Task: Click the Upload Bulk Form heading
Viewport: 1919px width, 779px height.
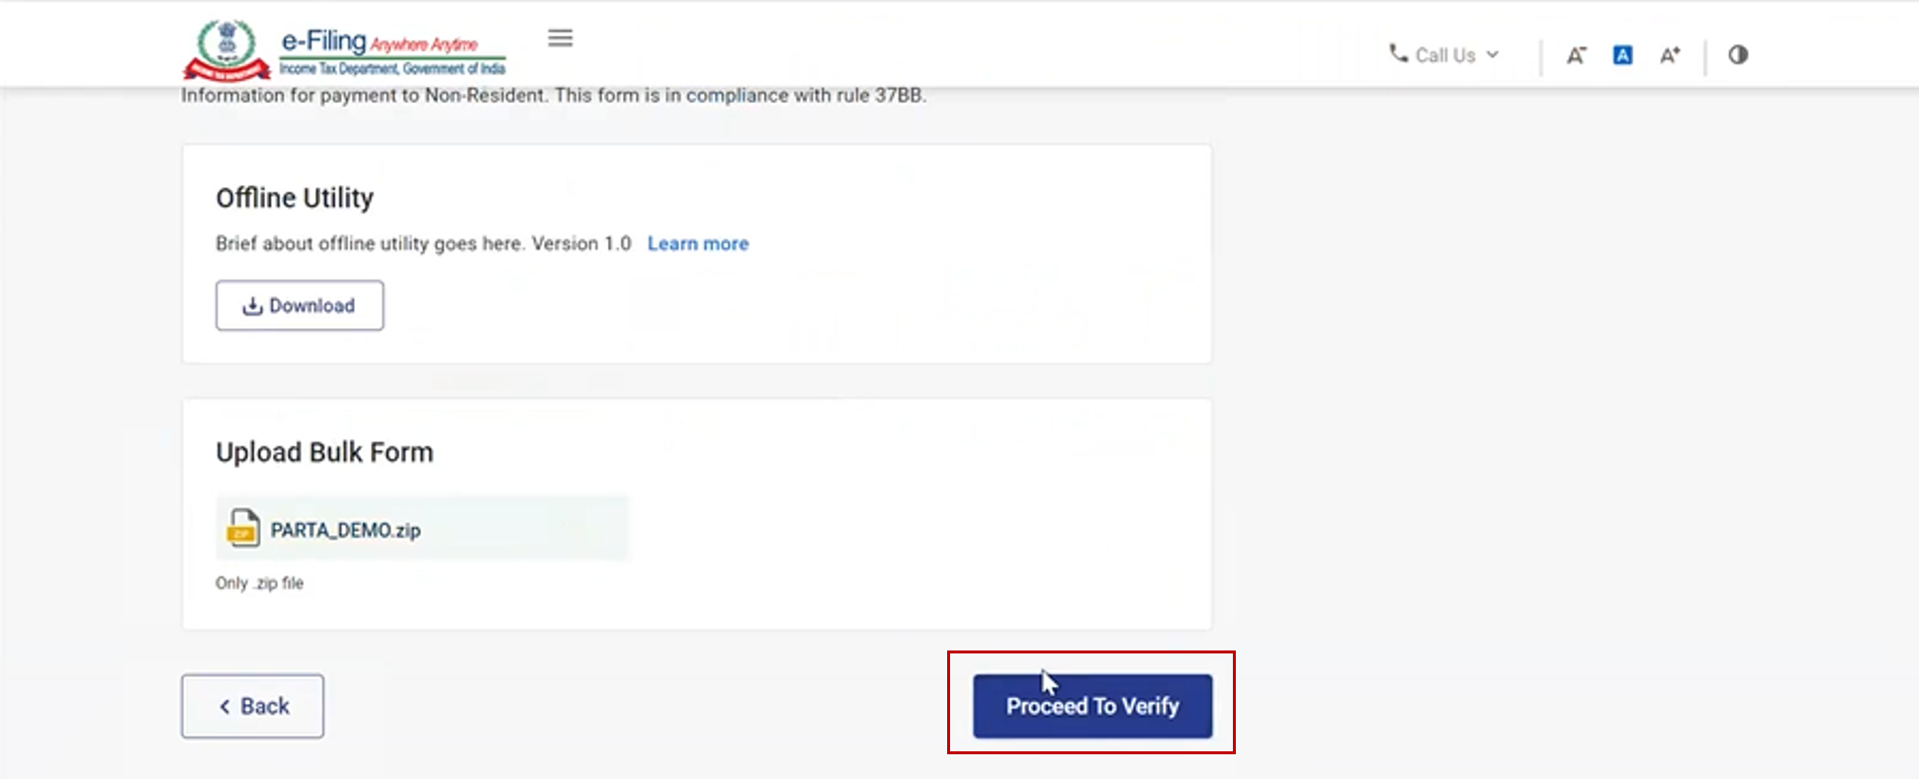Action: [x=324, y=453]
